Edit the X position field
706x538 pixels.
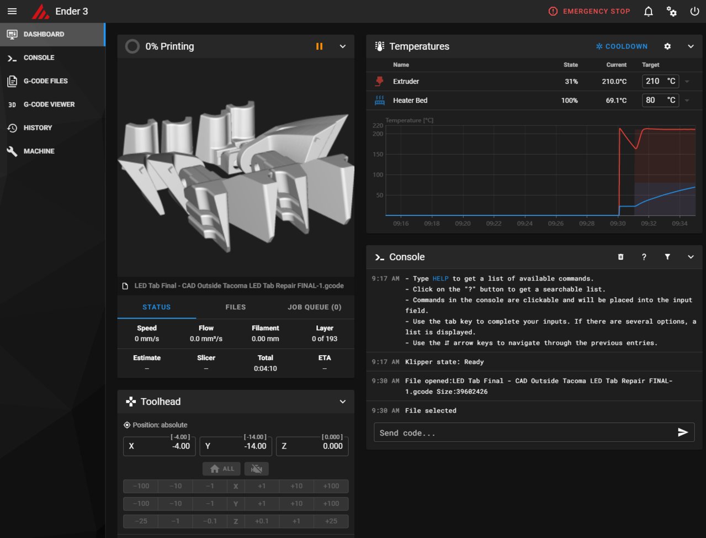159,446
